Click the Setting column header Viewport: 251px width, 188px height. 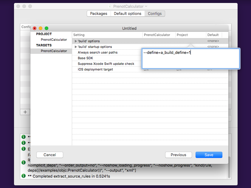point(107,35)
